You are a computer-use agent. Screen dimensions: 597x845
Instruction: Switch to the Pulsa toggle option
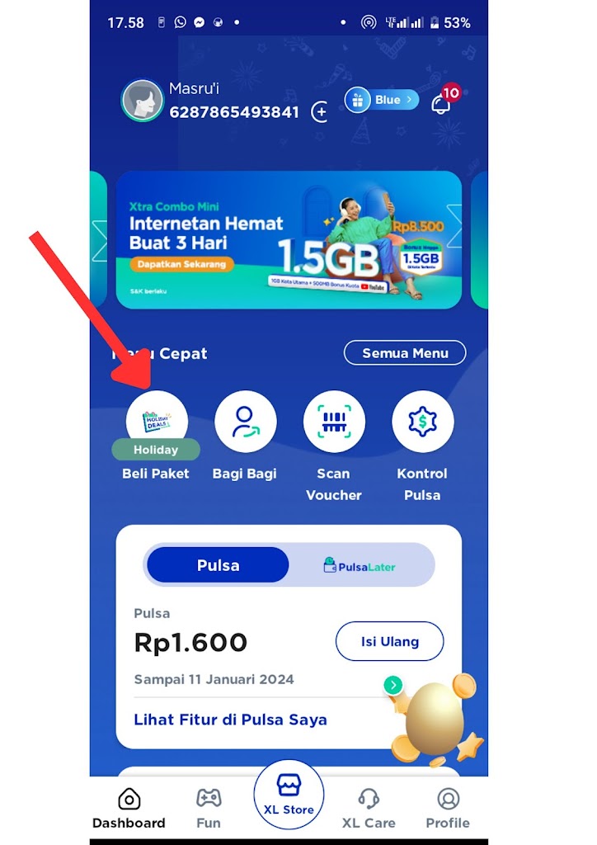click(218, 565)
